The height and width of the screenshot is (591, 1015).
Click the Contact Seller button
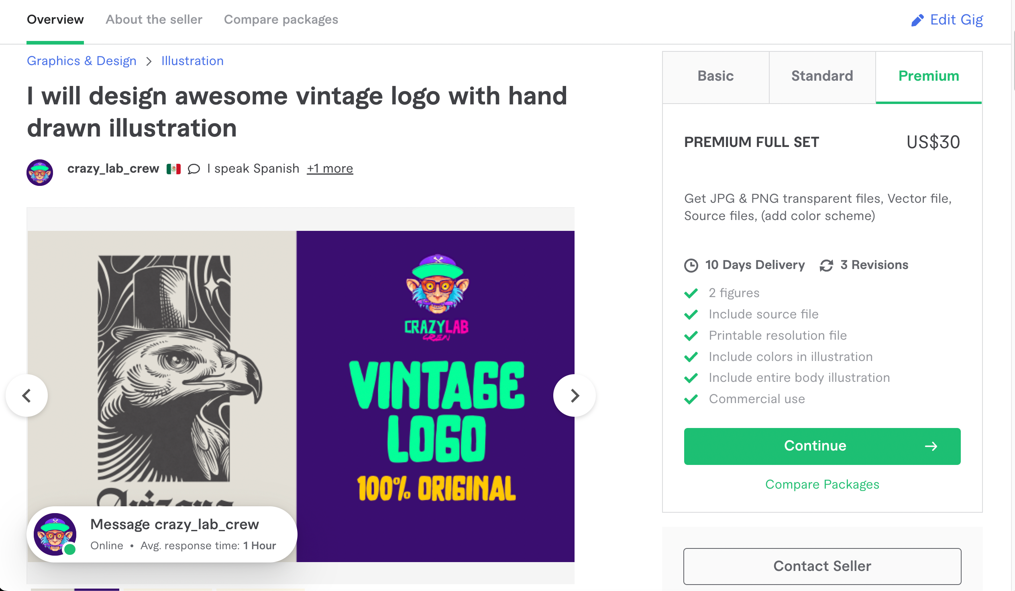click(821, 566)
